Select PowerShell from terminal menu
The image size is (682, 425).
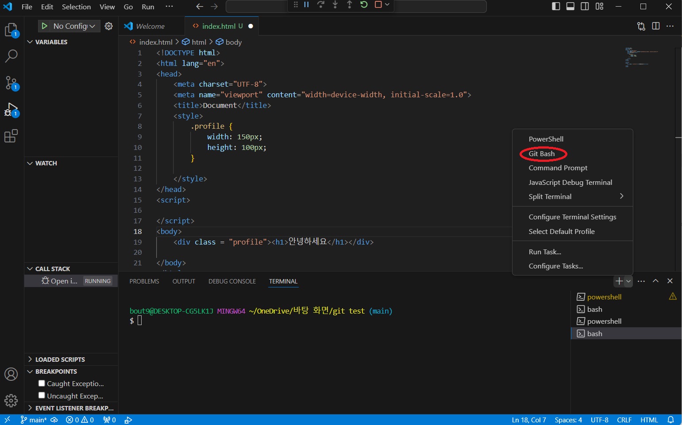click(573, 139)
